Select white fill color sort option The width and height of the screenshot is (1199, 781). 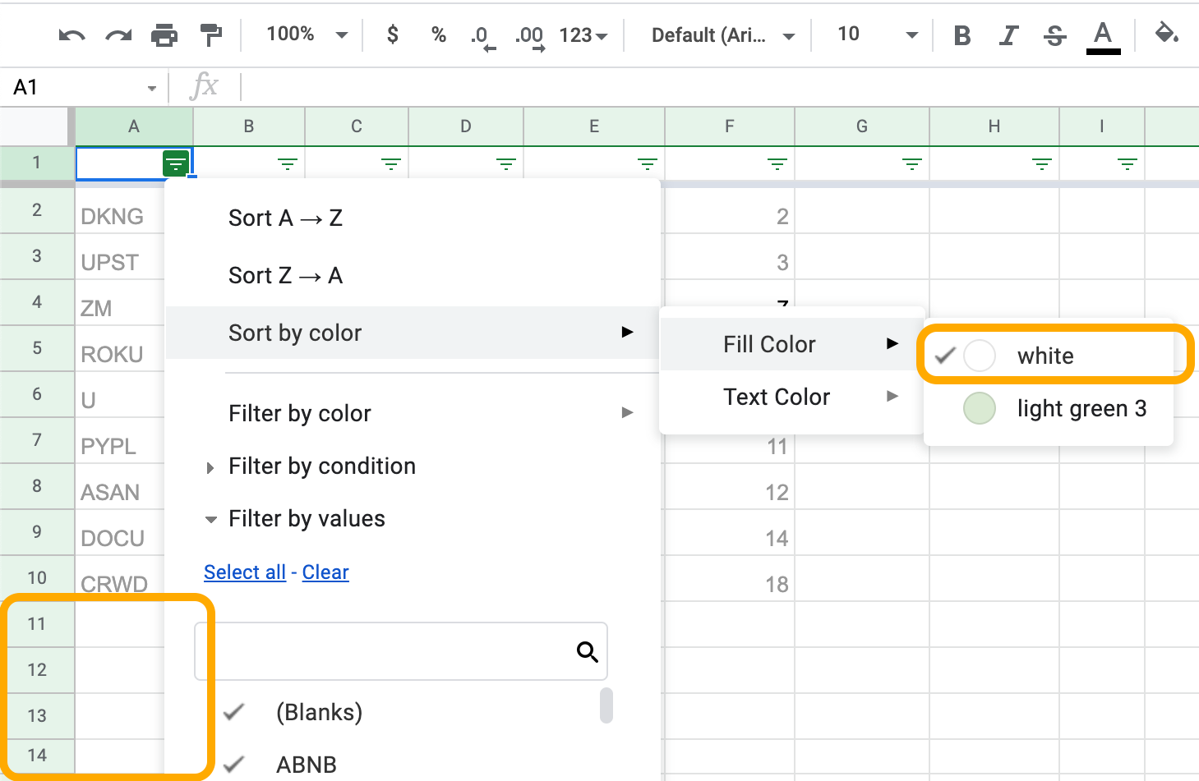[1045, 356]
